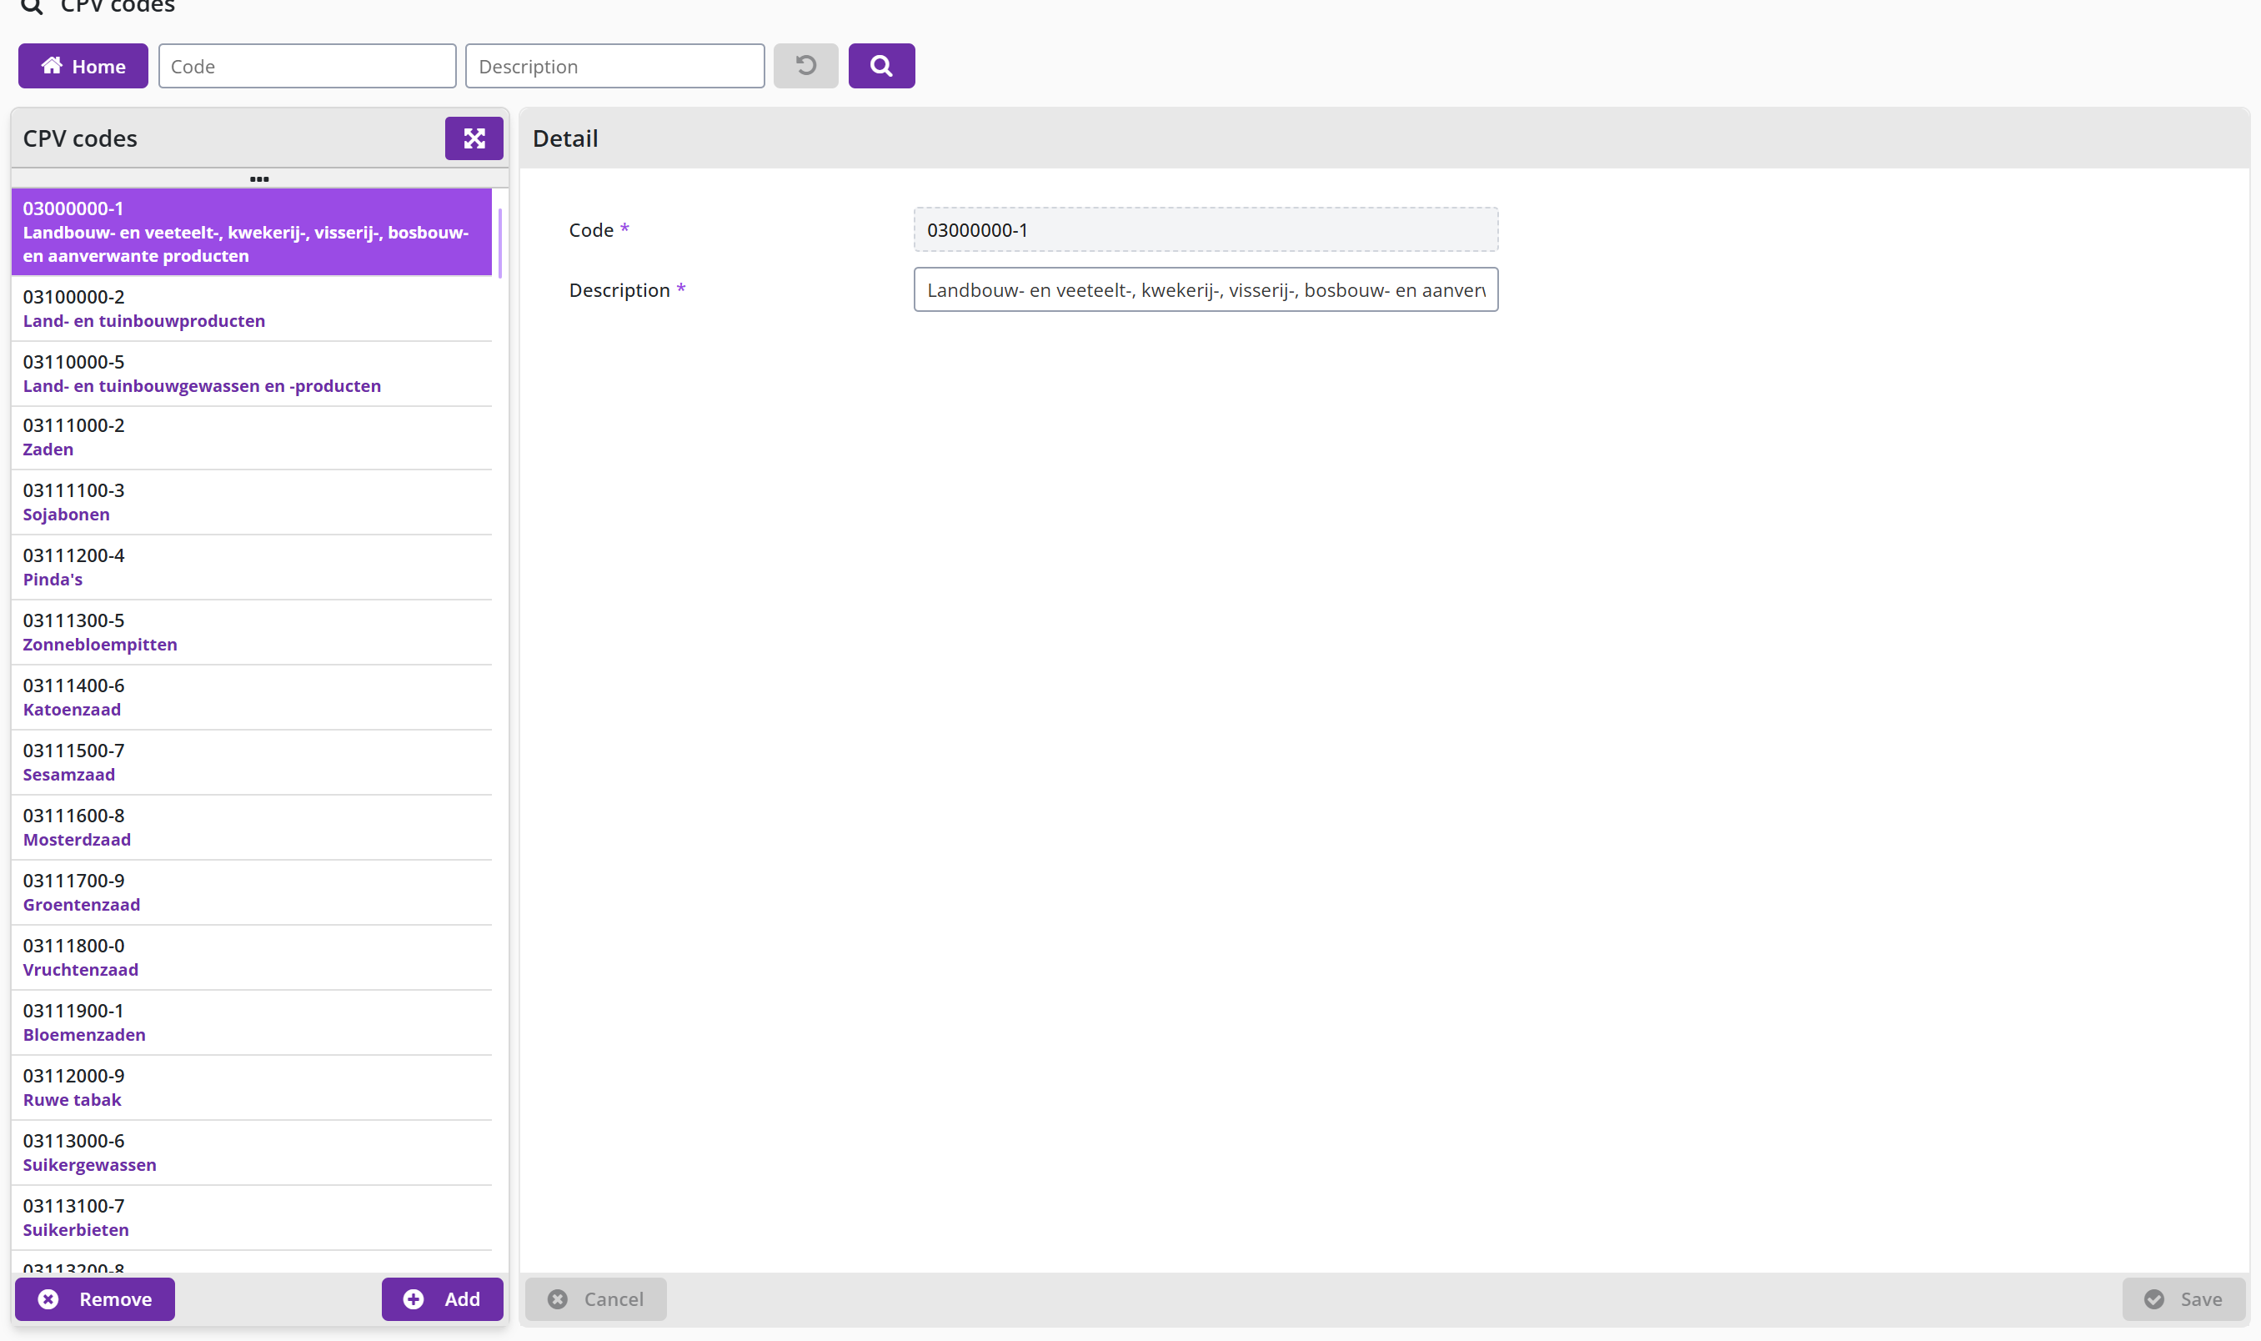The image size is (2261, 1341).
Task: Select row 03111100-3 Sojabonen
Action: coord(251,502)
